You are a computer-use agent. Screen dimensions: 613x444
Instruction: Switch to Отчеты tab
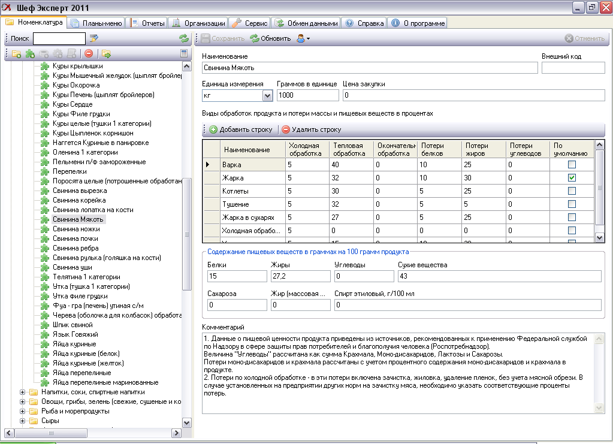pyautogui.click(x=147, y=23)
